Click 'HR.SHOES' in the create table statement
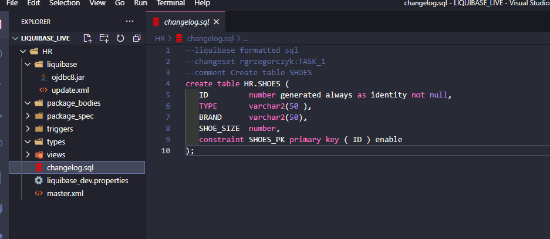 point(262,84)
